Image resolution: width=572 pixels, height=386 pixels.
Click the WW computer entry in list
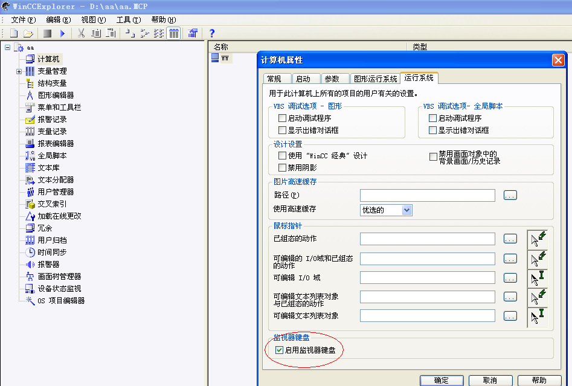225,58
